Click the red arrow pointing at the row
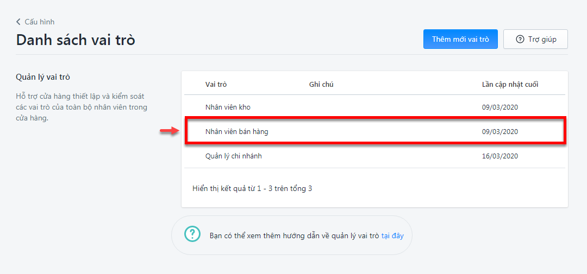Viewport: 587px width, 274px height. point(168,130)
